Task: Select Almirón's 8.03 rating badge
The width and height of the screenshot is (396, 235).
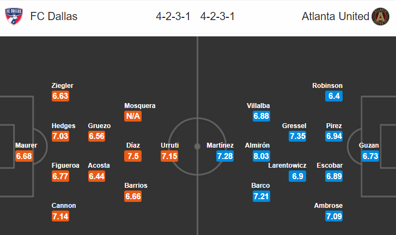Action: coord(261,156)
